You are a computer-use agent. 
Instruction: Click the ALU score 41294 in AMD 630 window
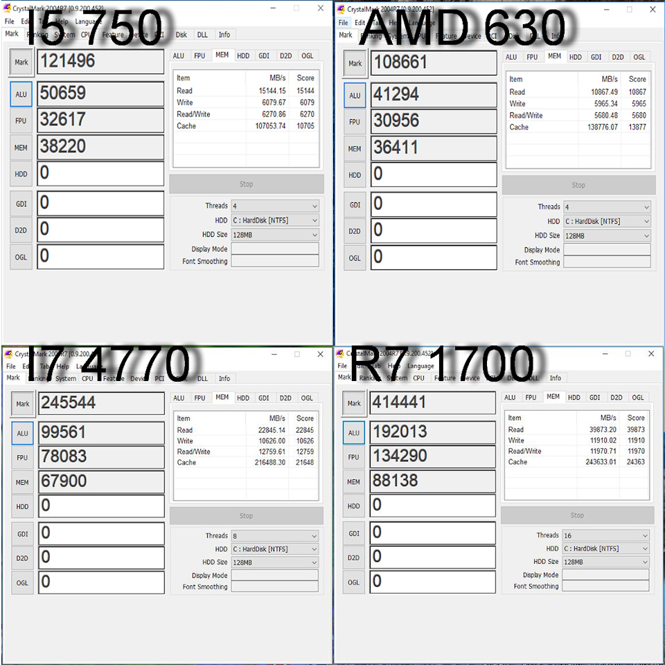[434, 95]
